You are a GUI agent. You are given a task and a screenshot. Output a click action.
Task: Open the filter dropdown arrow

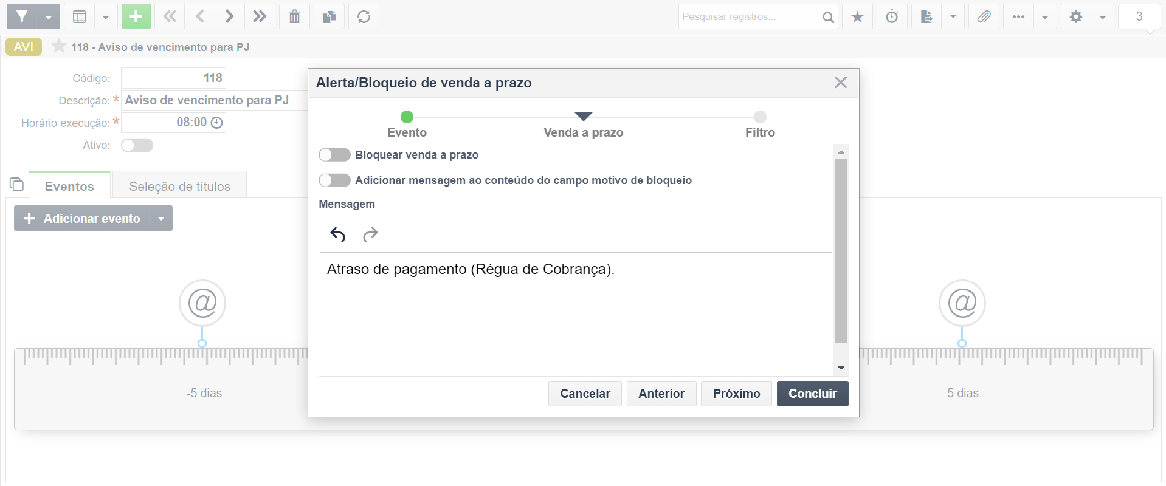point(49,16)
